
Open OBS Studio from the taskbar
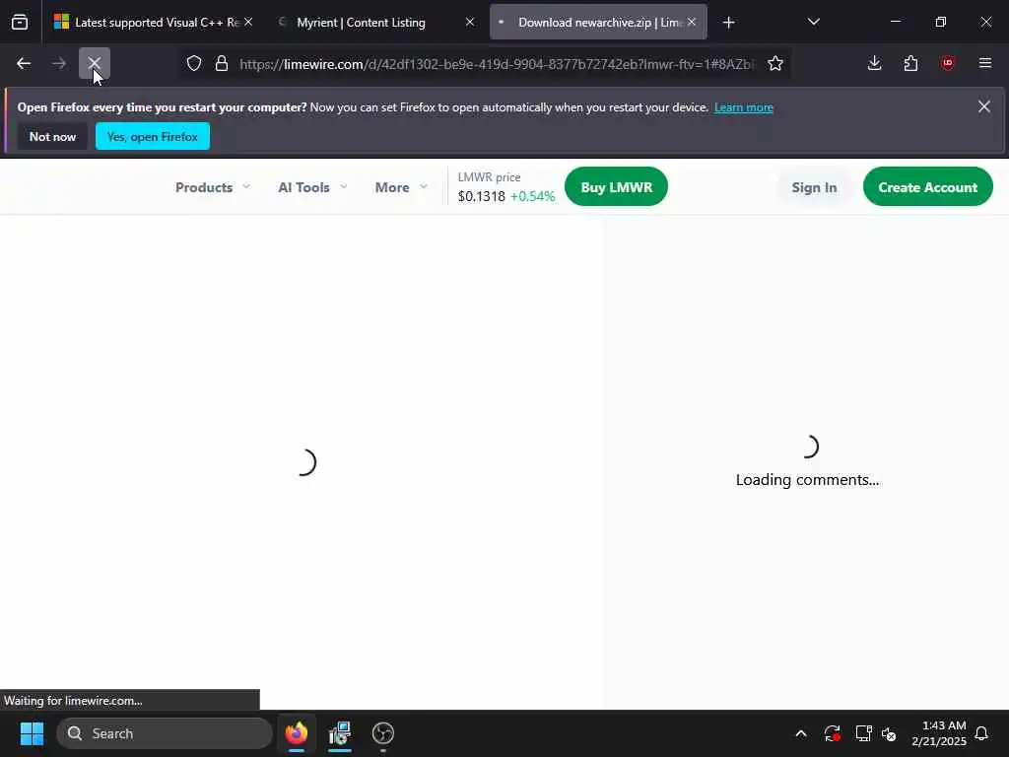pos(383,733)
